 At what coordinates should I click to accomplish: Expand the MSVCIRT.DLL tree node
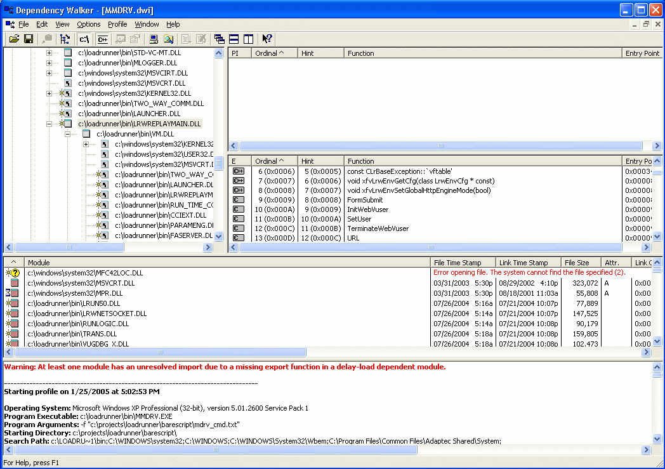(49, 74)
